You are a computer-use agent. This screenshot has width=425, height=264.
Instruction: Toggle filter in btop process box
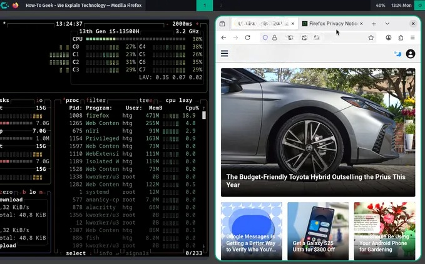click(96, 100)
